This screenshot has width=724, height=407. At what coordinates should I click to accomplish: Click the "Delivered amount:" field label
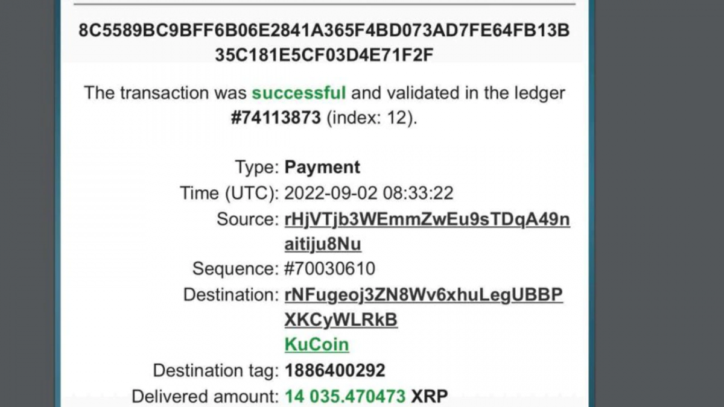(x=205, y=397)
